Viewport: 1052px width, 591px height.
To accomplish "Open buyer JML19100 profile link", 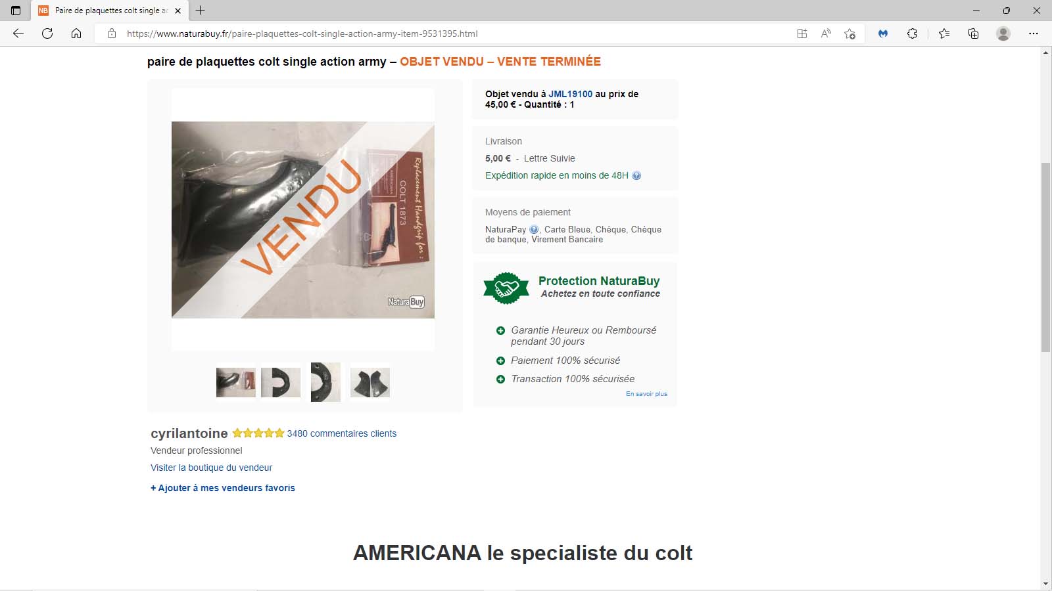I will click(x=571, y=94).
